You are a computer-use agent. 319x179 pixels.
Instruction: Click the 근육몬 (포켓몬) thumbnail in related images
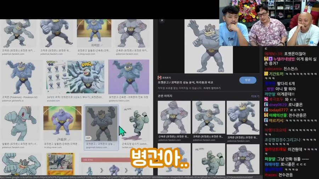click(x=174, y=117)
